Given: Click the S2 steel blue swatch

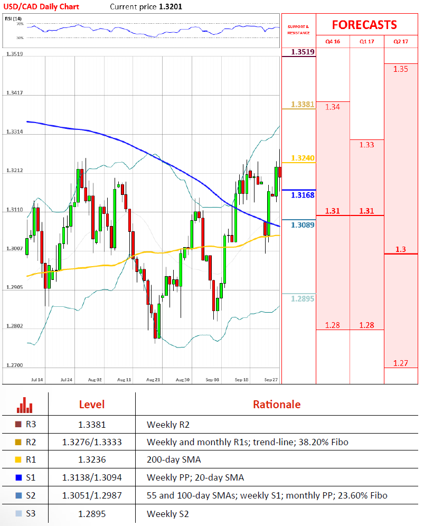Looking at the screenshot, I should (18, 495).
